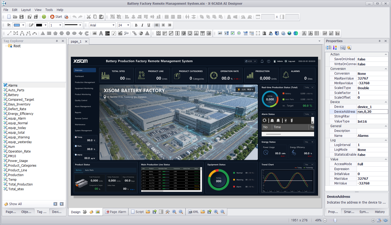Toggle bold text formatting

pyautogui.click(x=136, y=25)
